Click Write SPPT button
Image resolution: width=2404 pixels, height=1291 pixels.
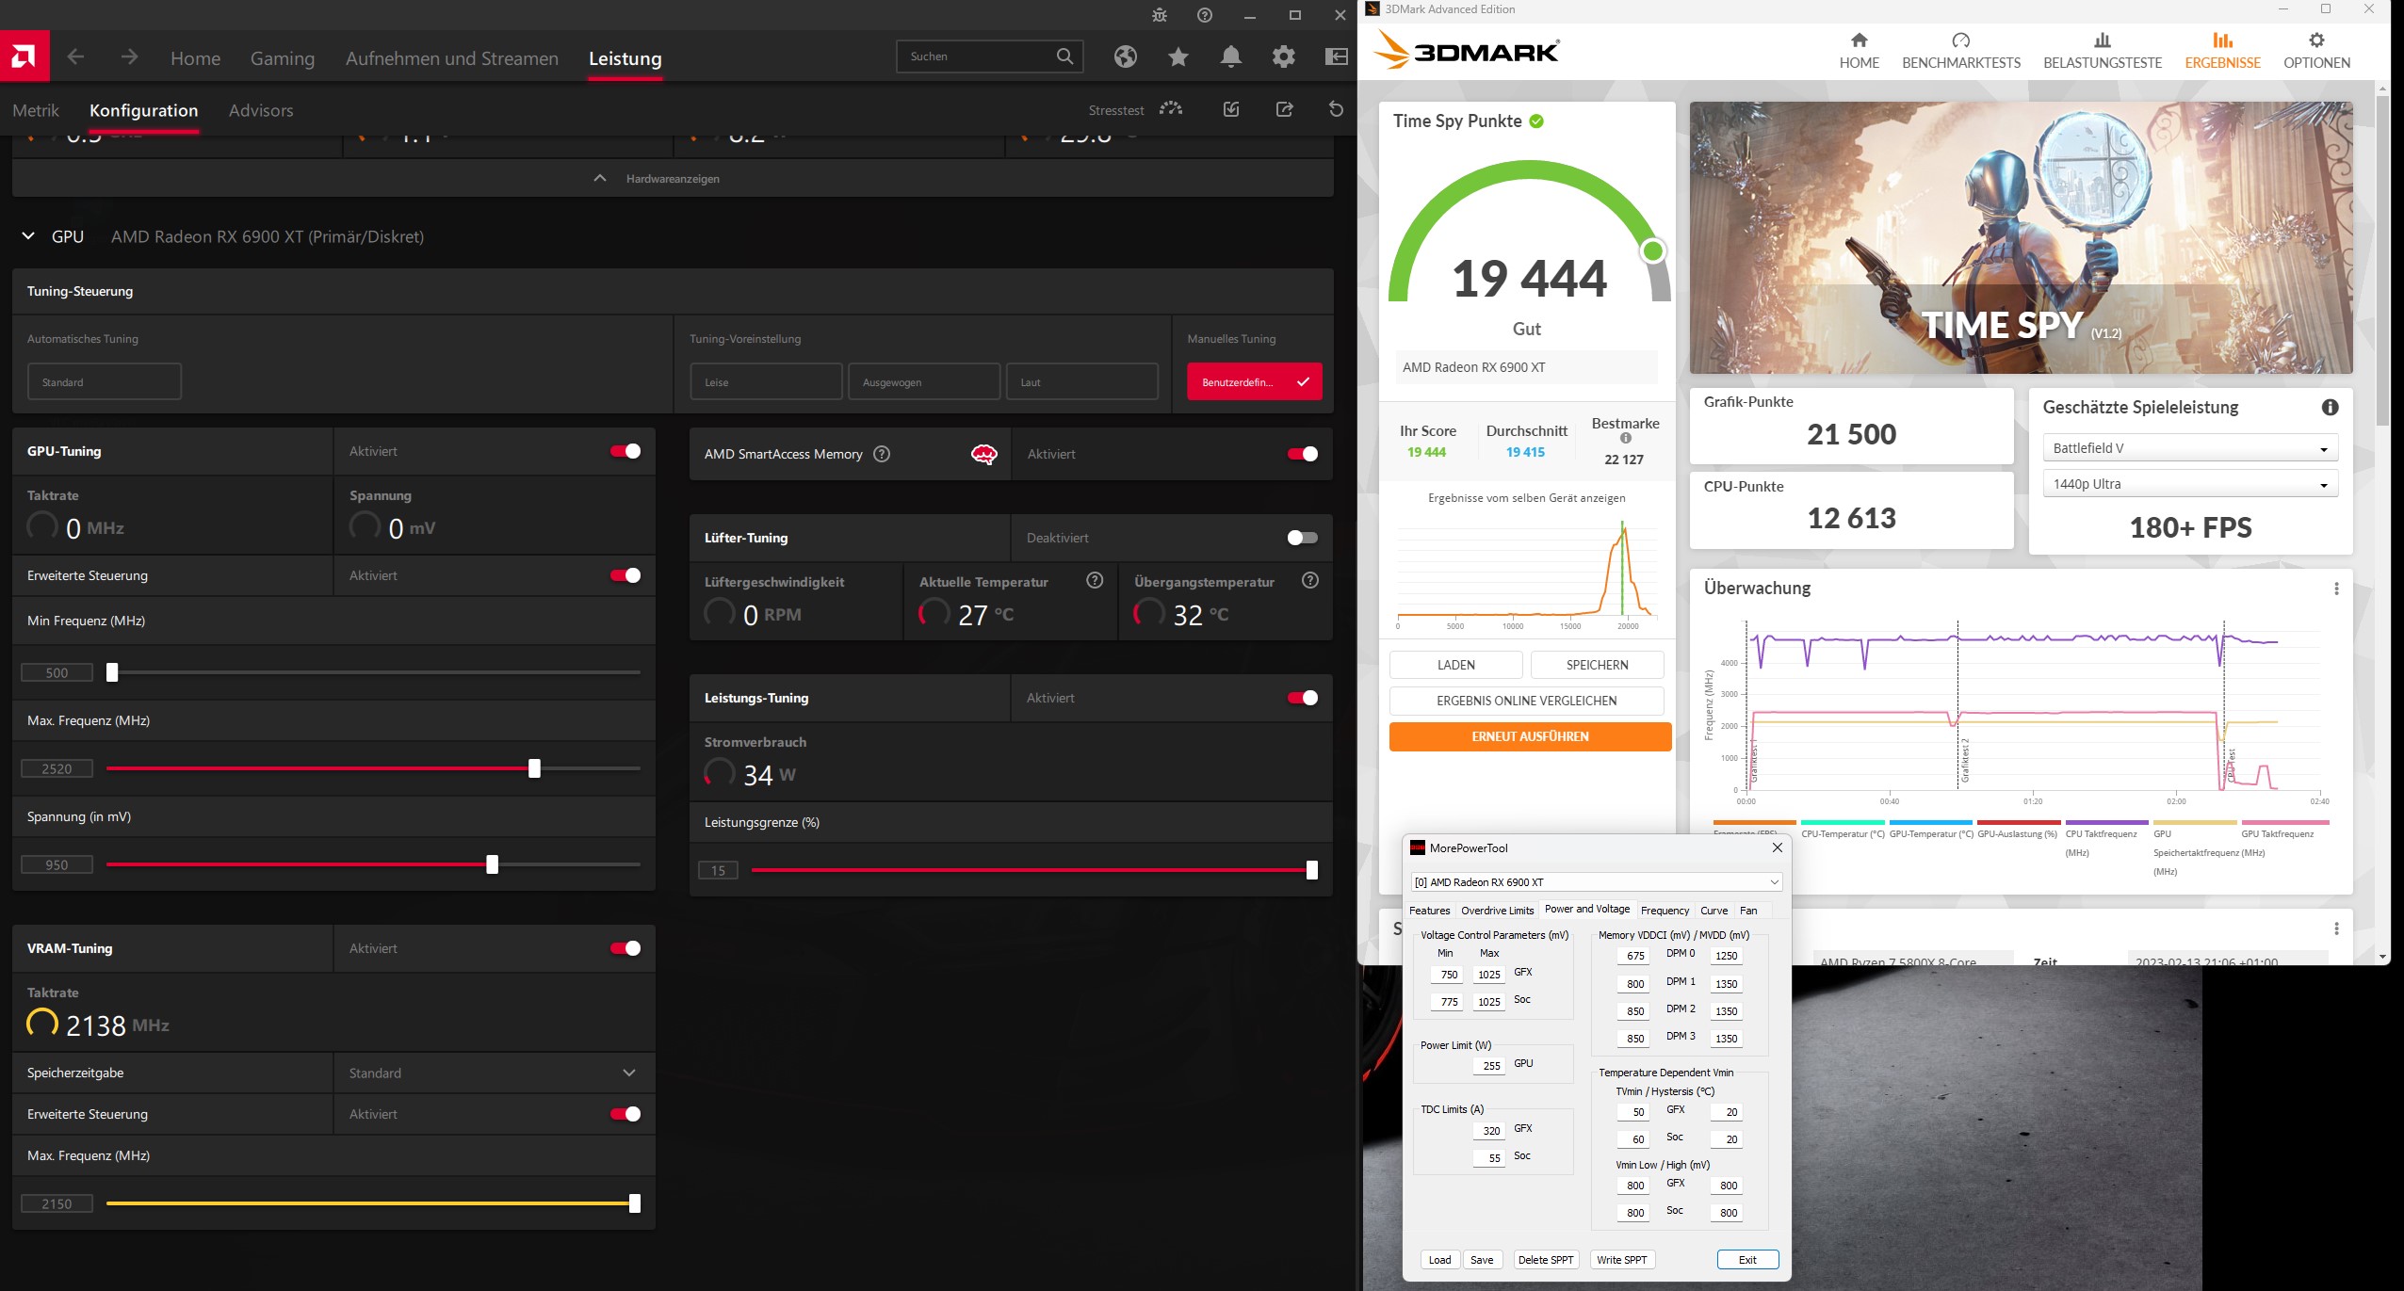[x=1621, y=1260]
